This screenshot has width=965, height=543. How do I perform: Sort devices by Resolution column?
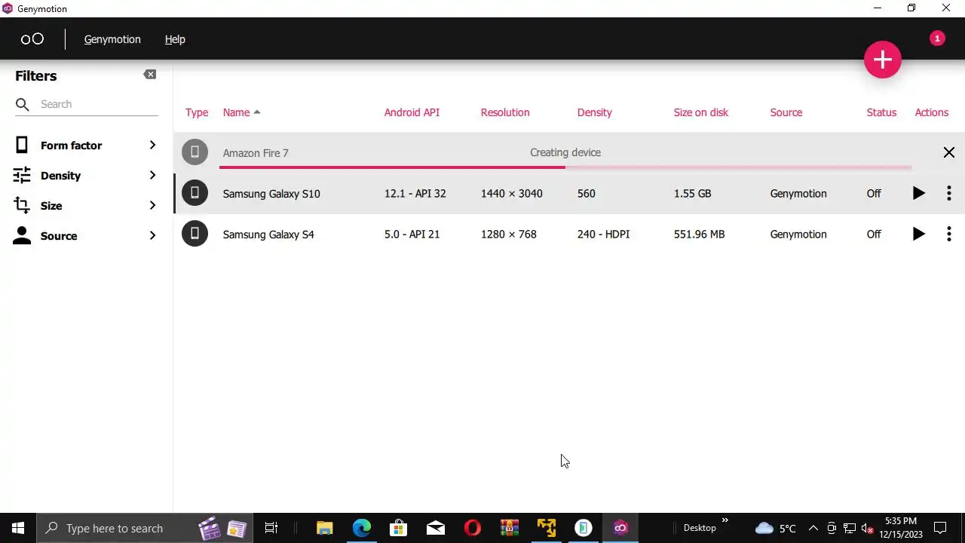[x=505, y=112]
